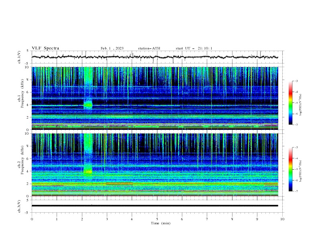Click the ch.2 spectrogram color scale bar
Image resolution: width=318 pixels, height=246 pixels.
tap(290, 169)
